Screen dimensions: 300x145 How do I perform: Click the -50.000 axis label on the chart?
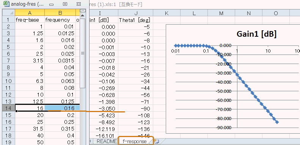pyautogui.click(x=223, y=91)
